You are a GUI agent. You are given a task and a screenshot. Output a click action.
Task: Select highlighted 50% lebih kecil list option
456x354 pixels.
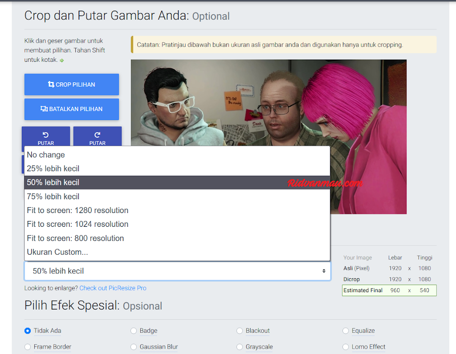click(177, 182)
